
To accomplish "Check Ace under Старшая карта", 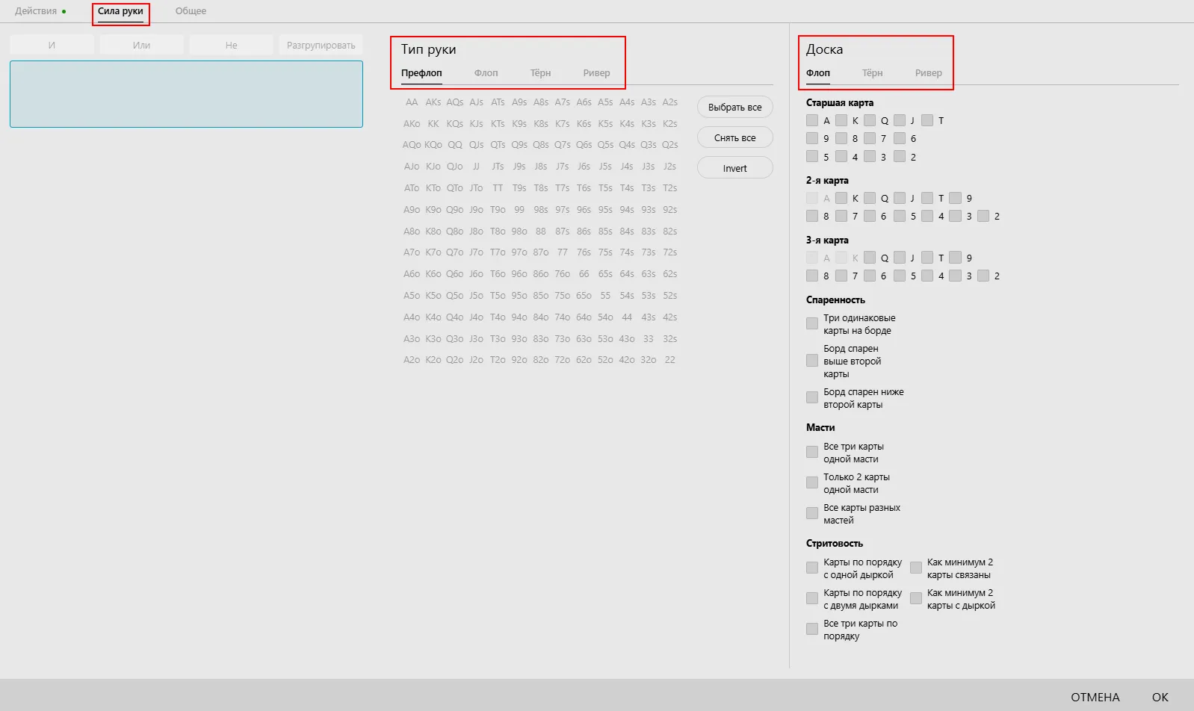I will 812,120.
